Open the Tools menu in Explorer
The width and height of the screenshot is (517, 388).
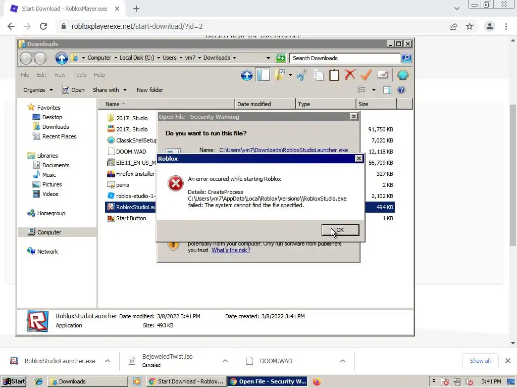(x=79, y=75)
